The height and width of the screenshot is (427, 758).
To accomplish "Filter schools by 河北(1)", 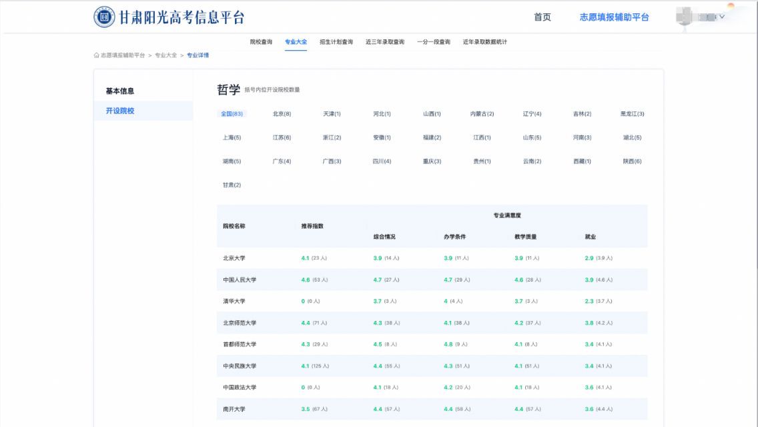I will tap(382, 113).
